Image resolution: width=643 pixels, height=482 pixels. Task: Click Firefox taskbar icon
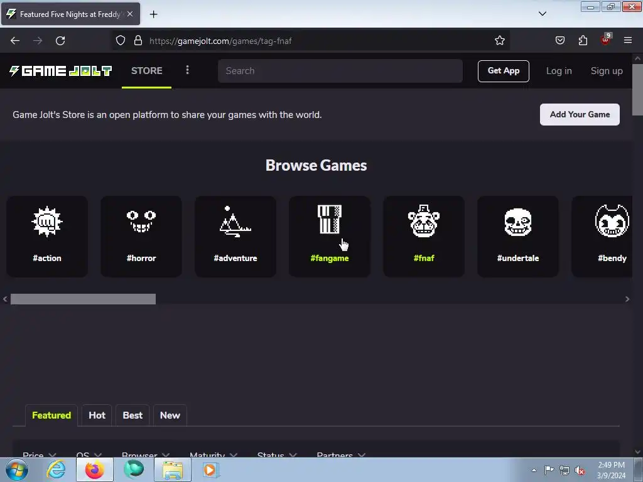(x=94, y=469)
